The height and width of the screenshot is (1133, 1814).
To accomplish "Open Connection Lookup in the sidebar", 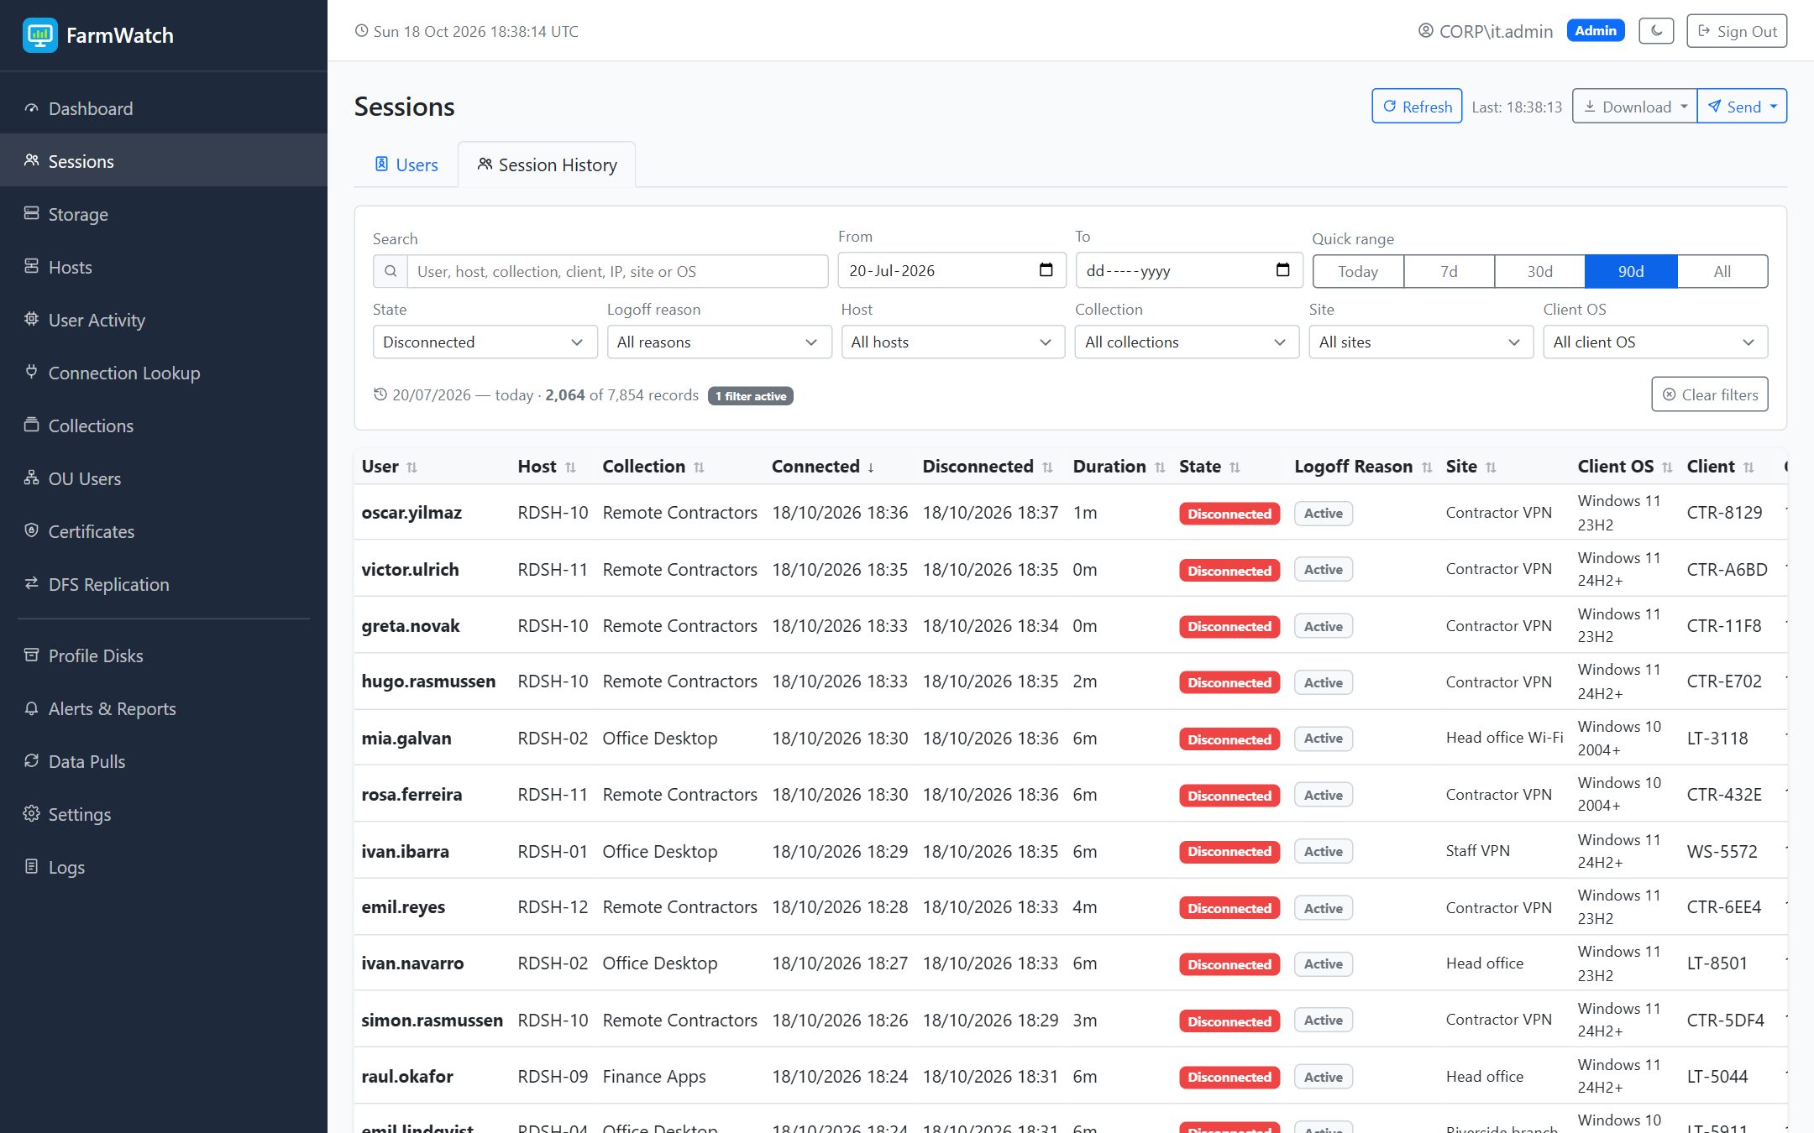I will (164, 373).
